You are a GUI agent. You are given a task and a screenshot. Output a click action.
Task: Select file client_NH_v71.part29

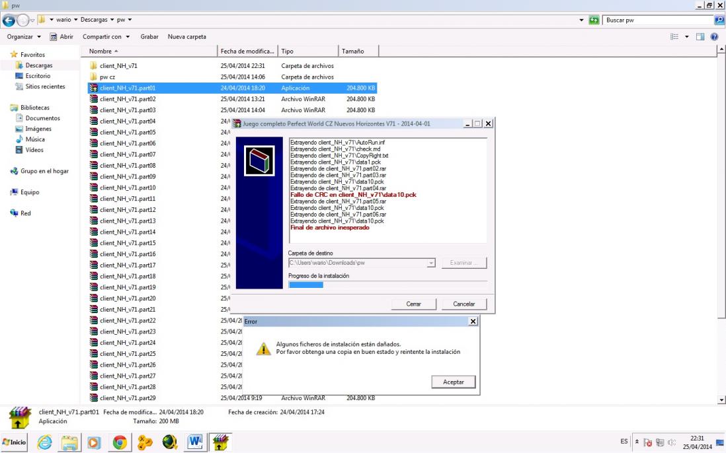[128, 398]
